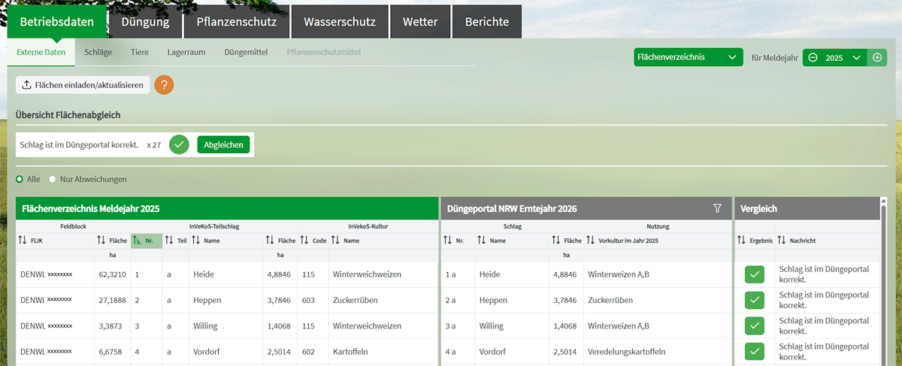Sort by InVekoS-Kultur Name column
The height and width of the screenshot is (366, 902).
336,240
